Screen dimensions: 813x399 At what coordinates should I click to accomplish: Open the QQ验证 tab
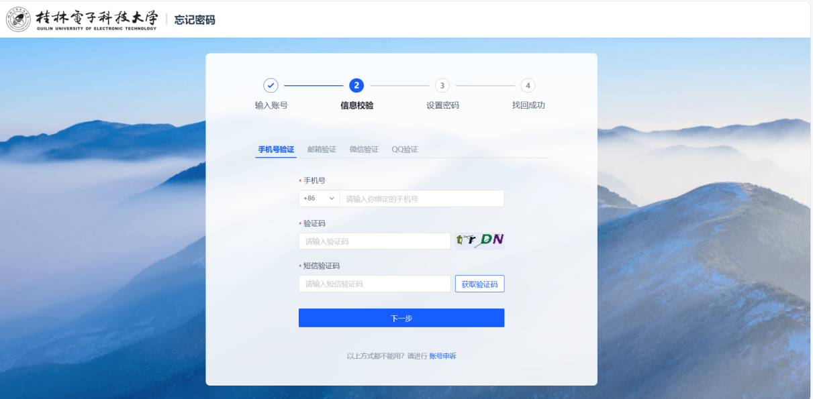[405, 150]
